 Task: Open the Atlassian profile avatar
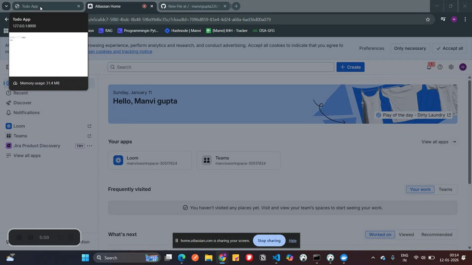(463, 67)
